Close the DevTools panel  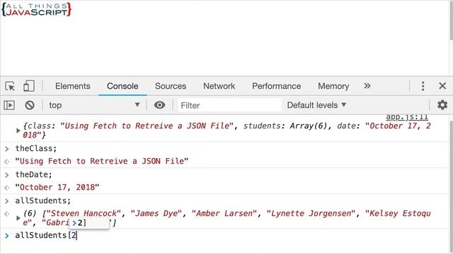(442, 86)
